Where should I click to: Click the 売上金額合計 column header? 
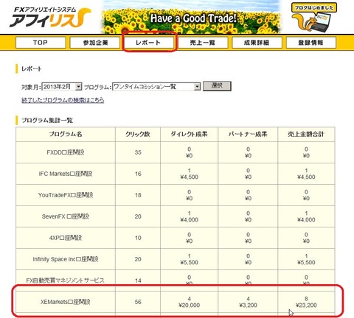click(x=306, y=134)
